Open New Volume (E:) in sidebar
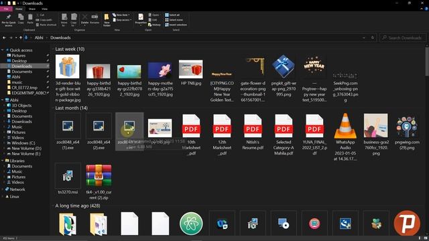 coord(26,153)
